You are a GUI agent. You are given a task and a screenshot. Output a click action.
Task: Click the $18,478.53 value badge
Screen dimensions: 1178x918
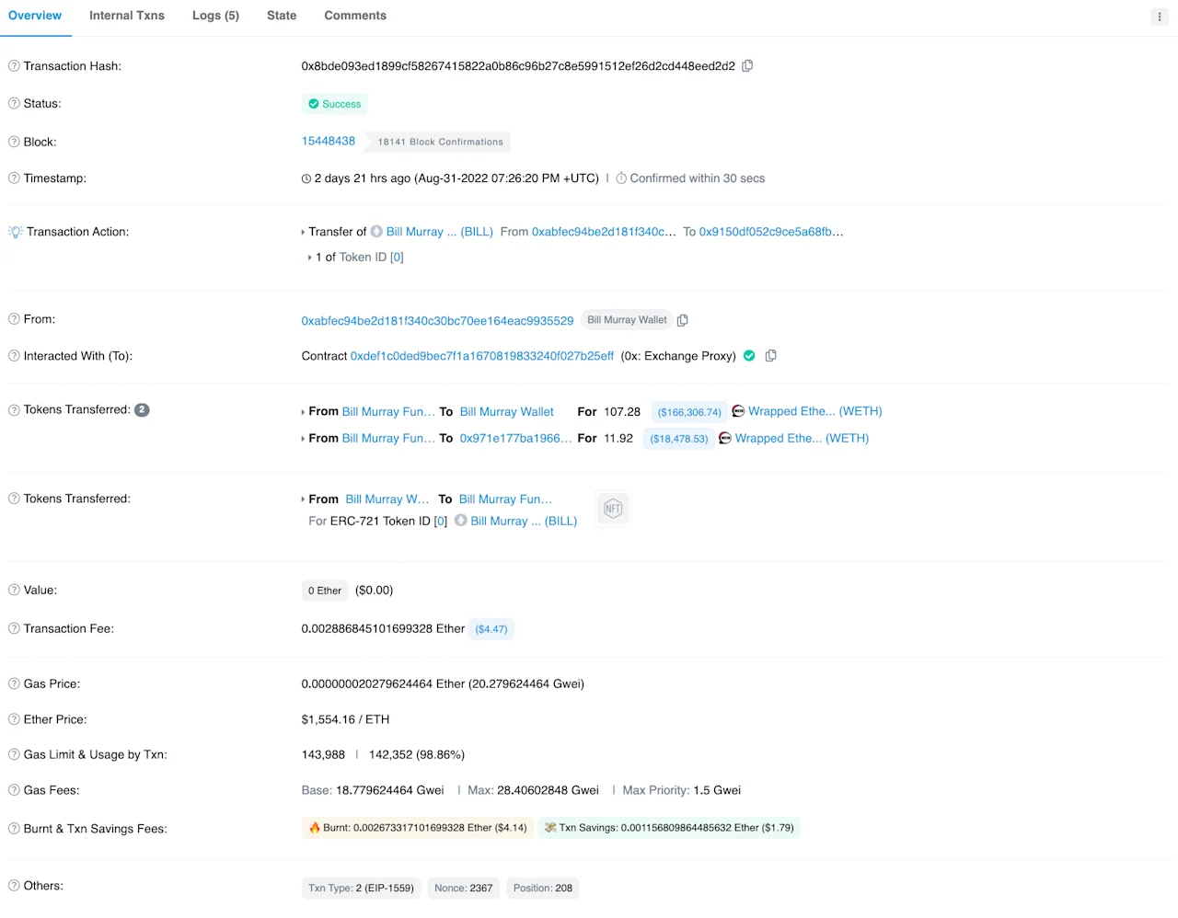[x=679, y=439]
